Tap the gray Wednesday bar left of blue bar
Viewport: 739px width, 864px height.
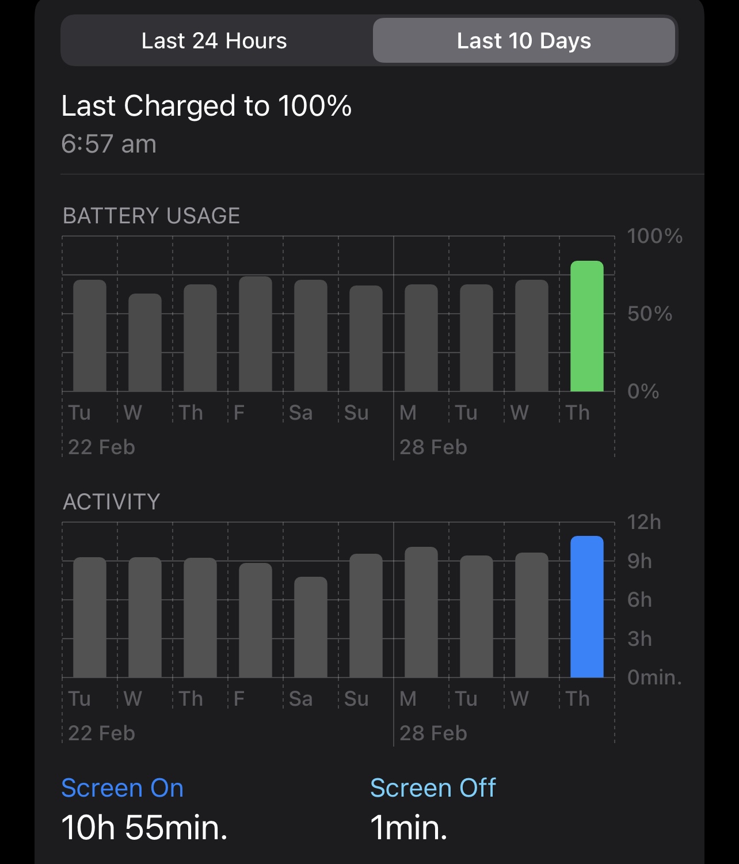coord(531,615)
